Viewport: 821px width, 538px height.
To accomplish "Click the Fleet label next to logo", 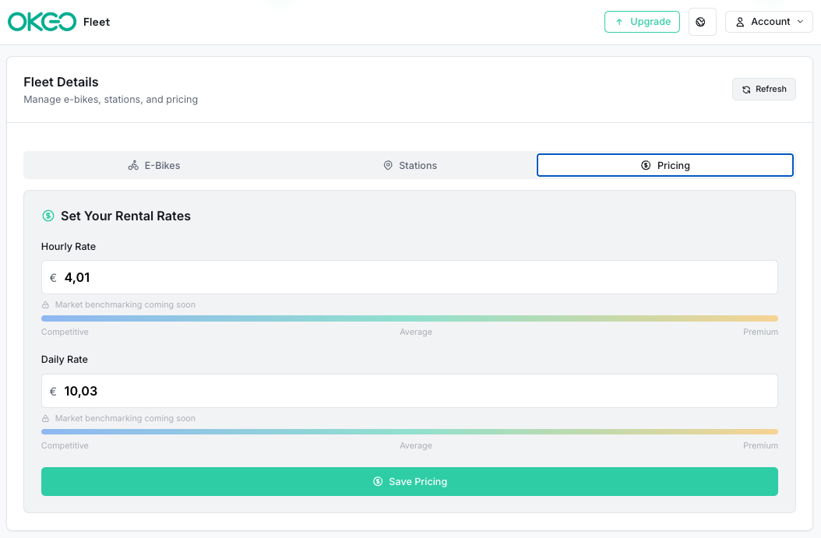I will [x=97, y=22].
